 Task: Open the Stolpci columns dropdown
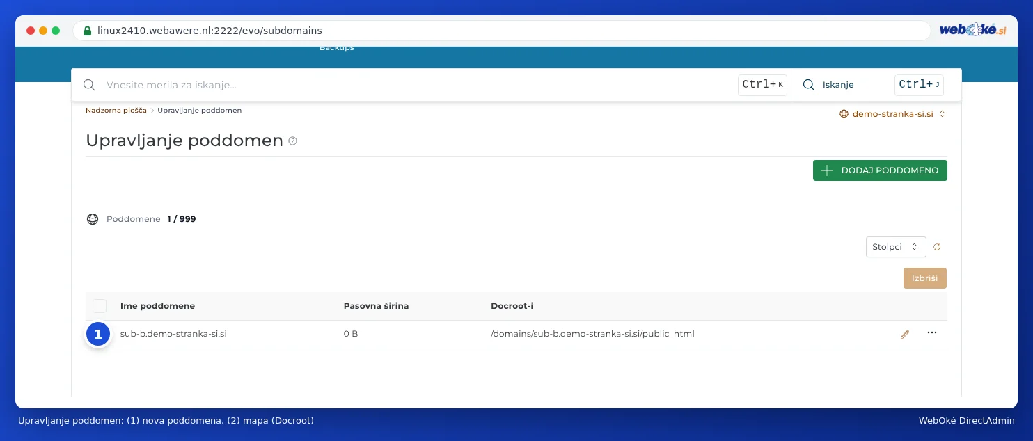point(896,247)
